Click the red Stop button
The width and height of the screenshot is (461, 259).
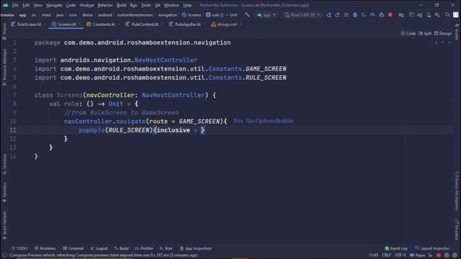click(x=390, y=14)
